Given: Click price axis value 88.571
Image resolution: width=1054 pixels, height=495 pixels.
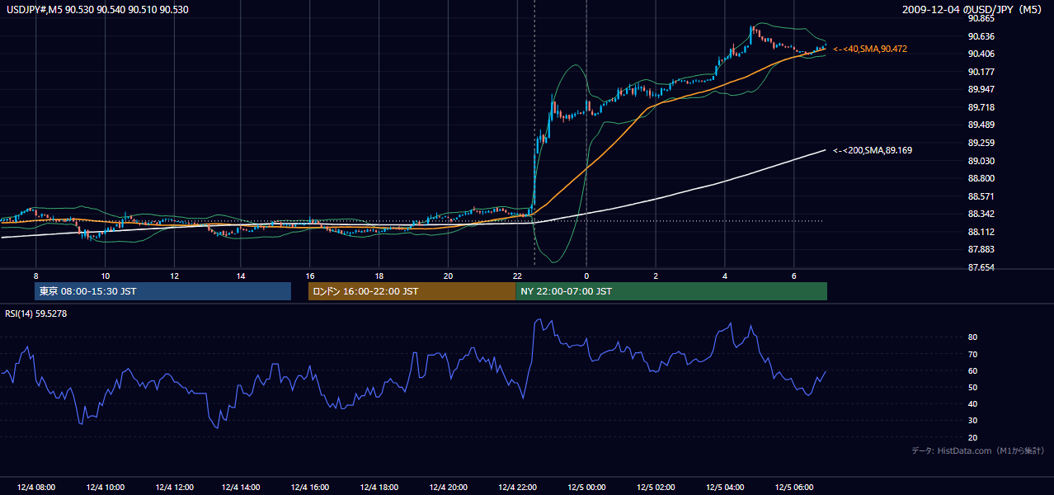Looking at the screenshot, I should click(x=980, y=196).
